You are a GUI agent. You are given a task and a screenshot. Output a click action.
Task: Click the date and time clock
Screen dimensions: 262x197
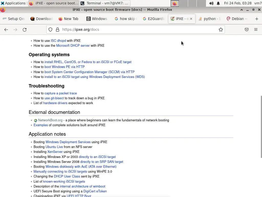pyautogui.click(x=238, y=3)
